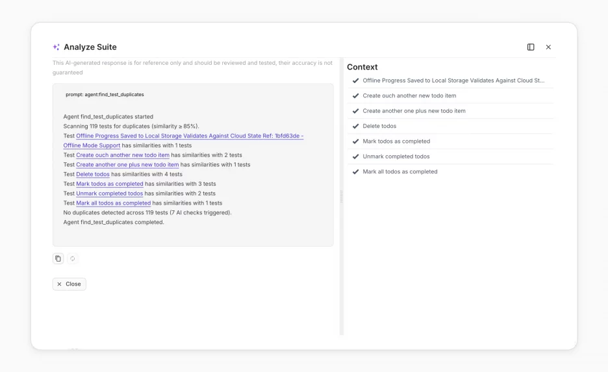Open the Mark all todos as completed link
The height and width of the screenshot is (372, 608).
point(113,203)
